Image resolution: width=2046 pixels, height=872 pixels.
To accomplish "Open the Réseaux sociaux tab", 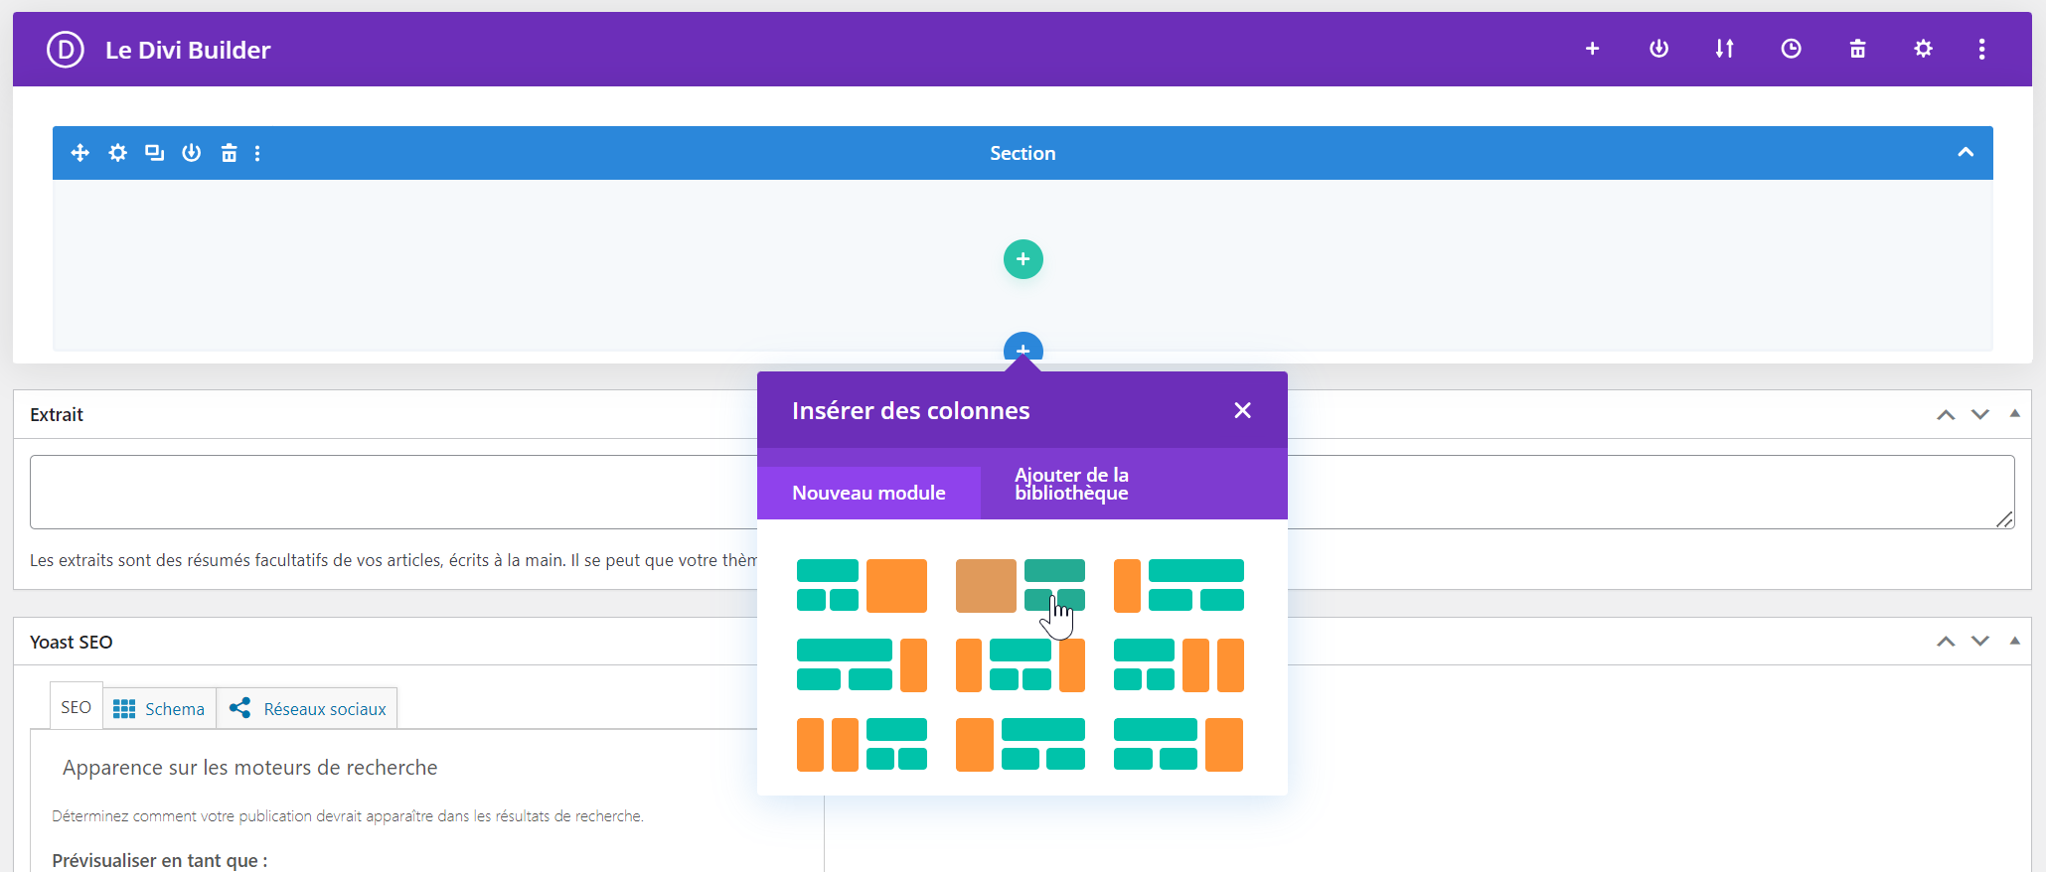I will click(x=307, y=708).
